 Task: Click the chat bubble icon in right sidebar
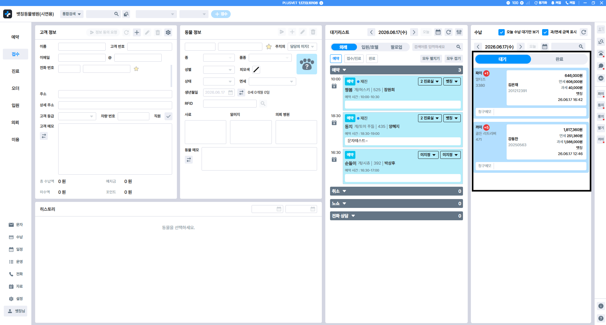(x=601, y=66)
